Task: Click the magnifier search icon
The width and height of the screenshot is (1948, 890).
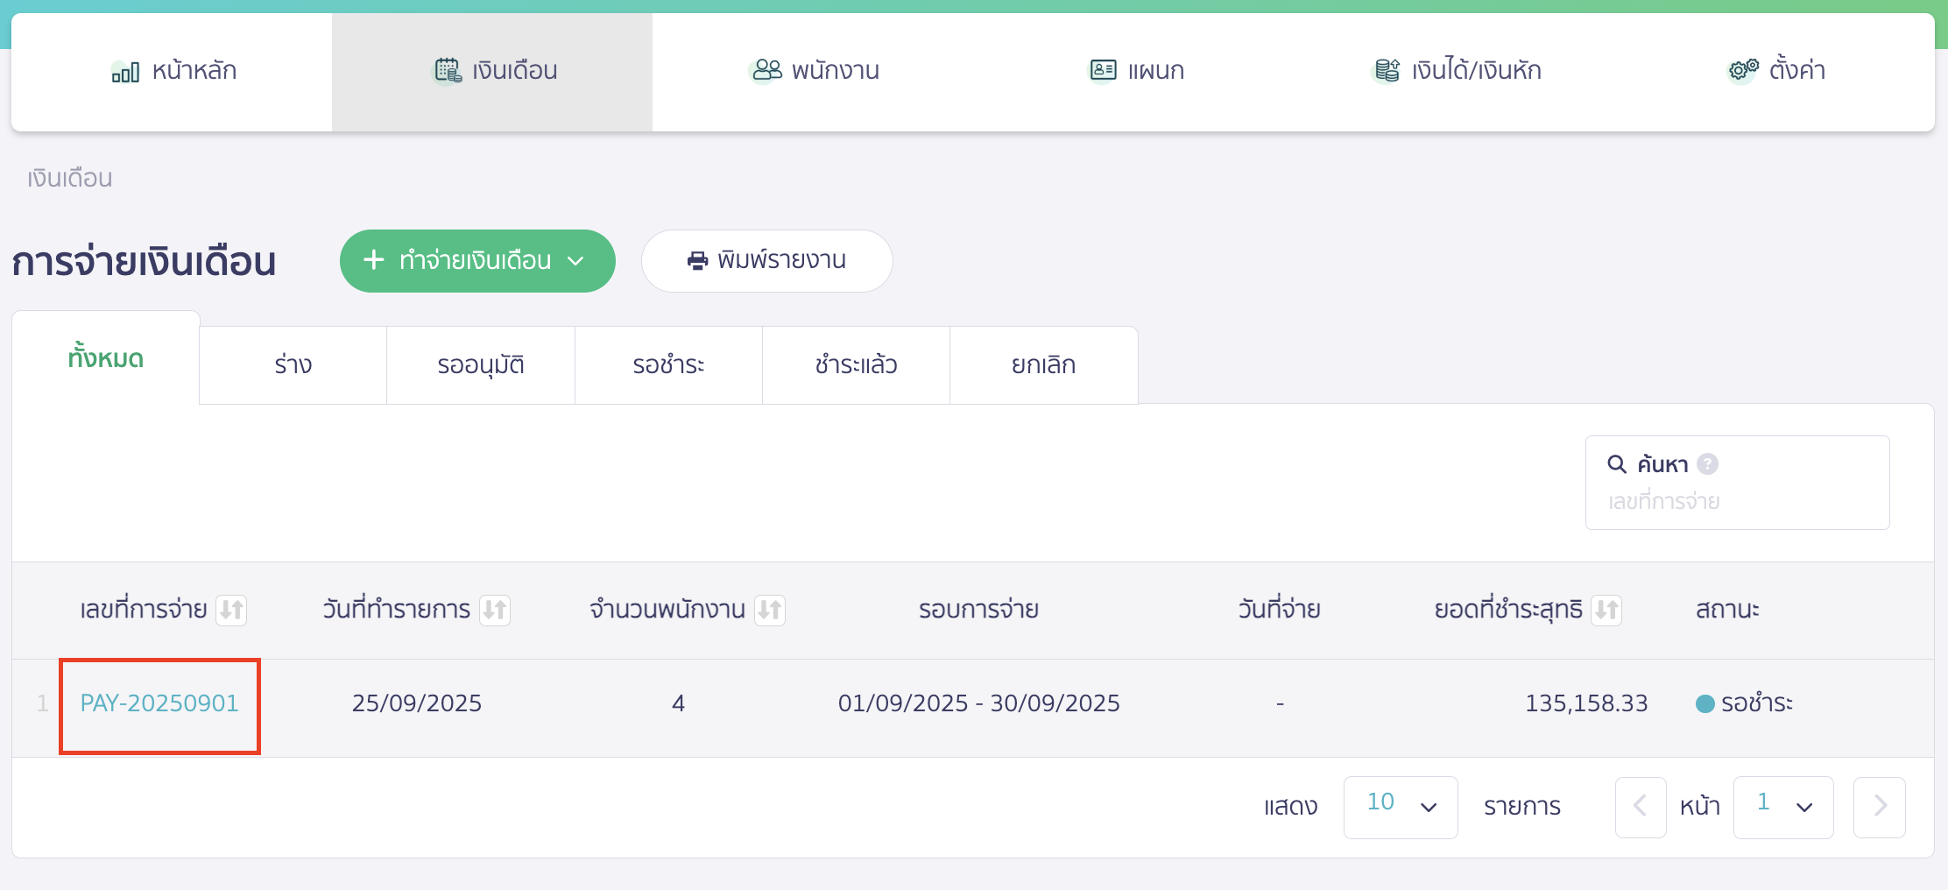Action: pos(1617,464)
